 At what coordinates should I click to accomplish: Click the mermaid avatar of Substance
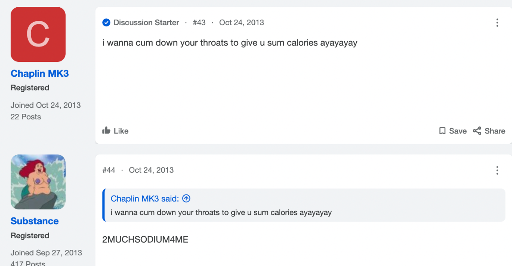(38, 182)
